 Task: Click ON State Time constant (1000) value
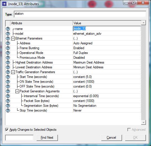click(84, 82)
